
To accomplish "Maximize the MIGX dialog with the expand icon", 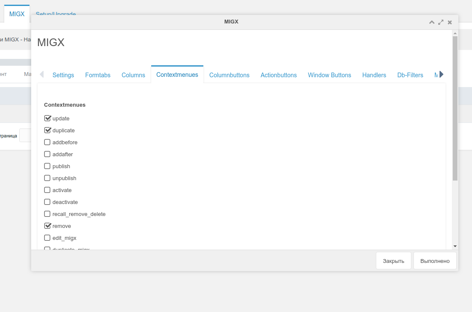I will point(441,22).
